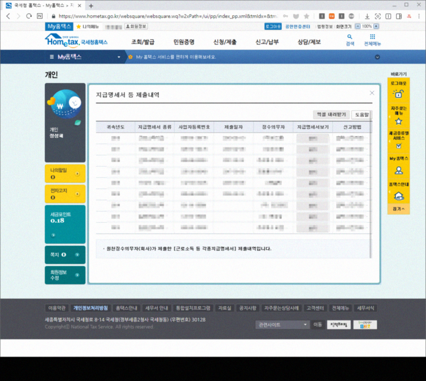Viewport: 426px width, 381px height.
Task: Increase screen size with plus button
Action: 376,27
